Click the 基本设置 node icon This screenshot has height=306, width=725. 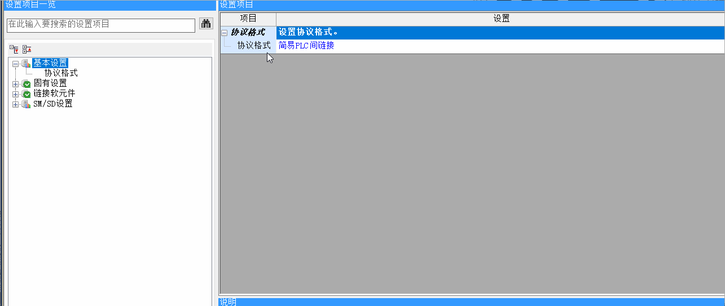click(26, 63)
